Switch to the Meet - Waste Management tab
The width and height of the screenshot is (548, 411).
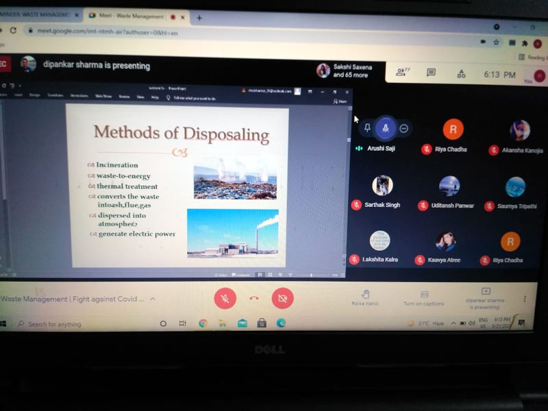coord(132,16)
